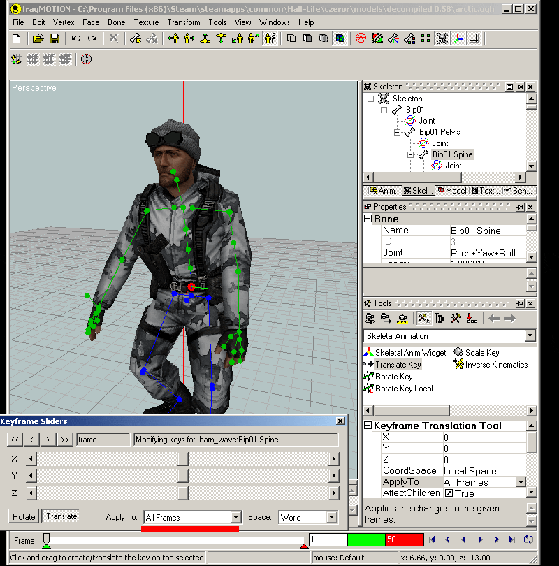The height and width of the screenshot is (566, 559).
Task: Open the Skeletal Animation tool category dropdown
Action: pos(530,335)
